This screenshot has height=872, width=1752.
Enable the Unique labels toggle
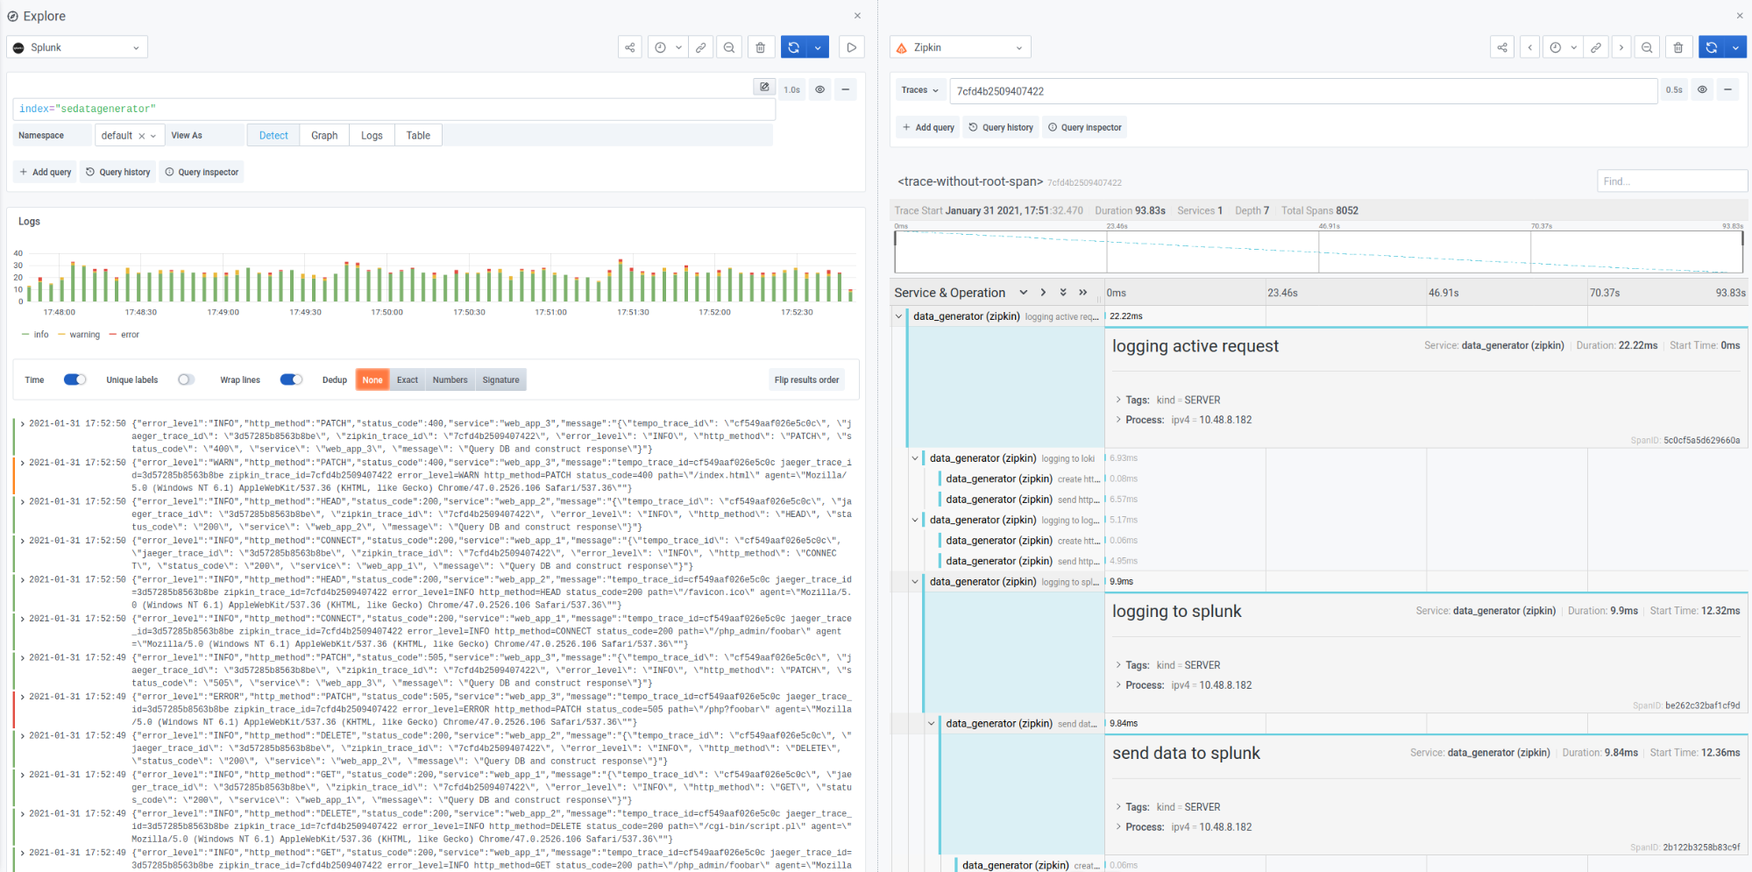(x=186, y=379)
